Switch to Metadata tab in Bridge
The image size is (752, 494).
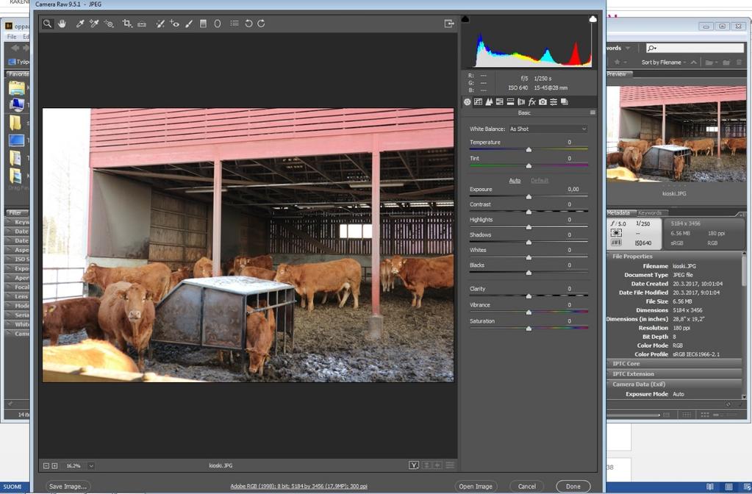tap(619, 212)
